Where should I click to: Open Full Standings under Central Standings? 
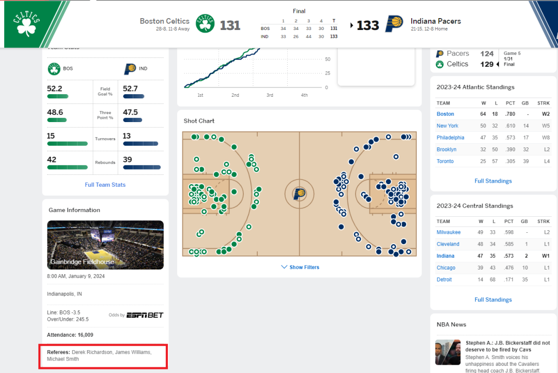[x=493, y=300]
